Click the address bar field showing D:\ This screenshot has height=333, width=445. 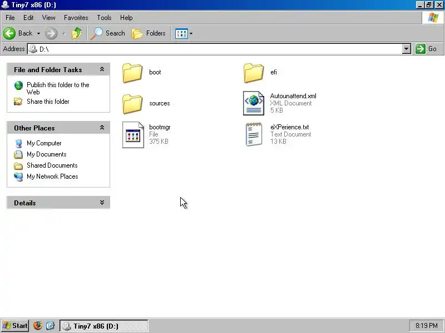click(215, 49)
